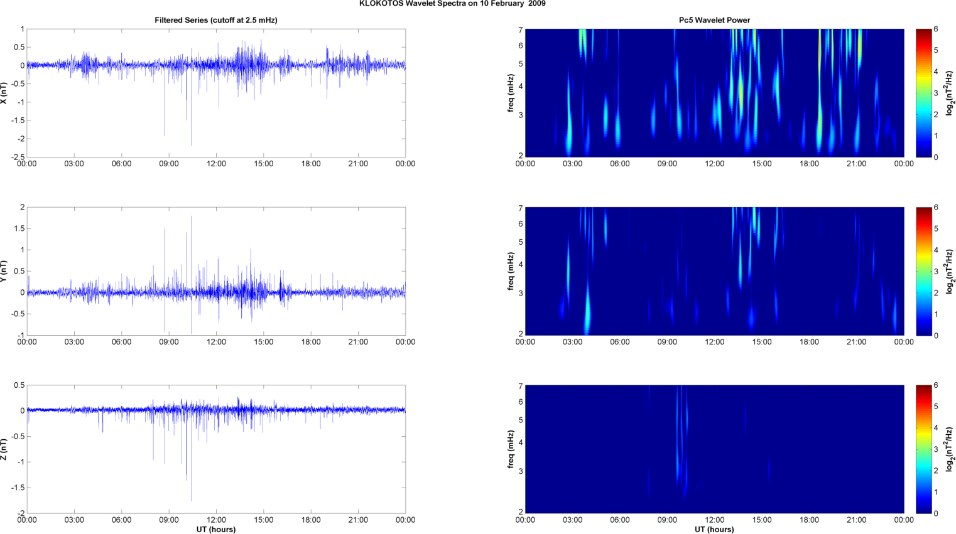The height and width of the screenshot is (534, 956).
Task: Click the Z component filtered time series plot
Action: coord(216,449)
